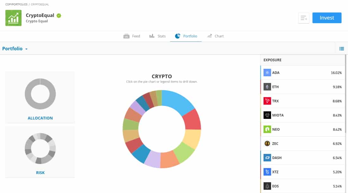Click the ETH coin icon
Viewport: 348px width, 193px height.
pyautogui.click(x=267, y=87)
